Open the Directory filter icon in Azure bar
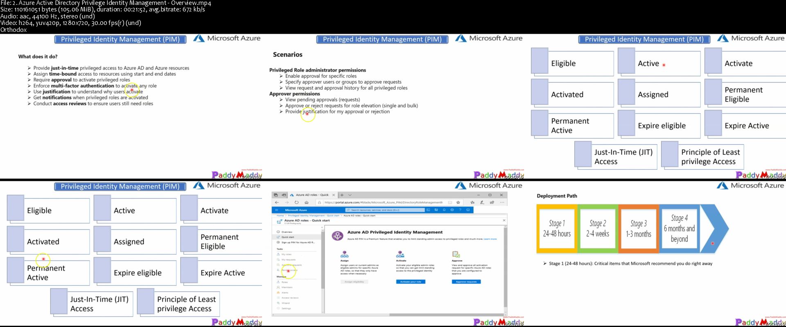 point(436,210)
